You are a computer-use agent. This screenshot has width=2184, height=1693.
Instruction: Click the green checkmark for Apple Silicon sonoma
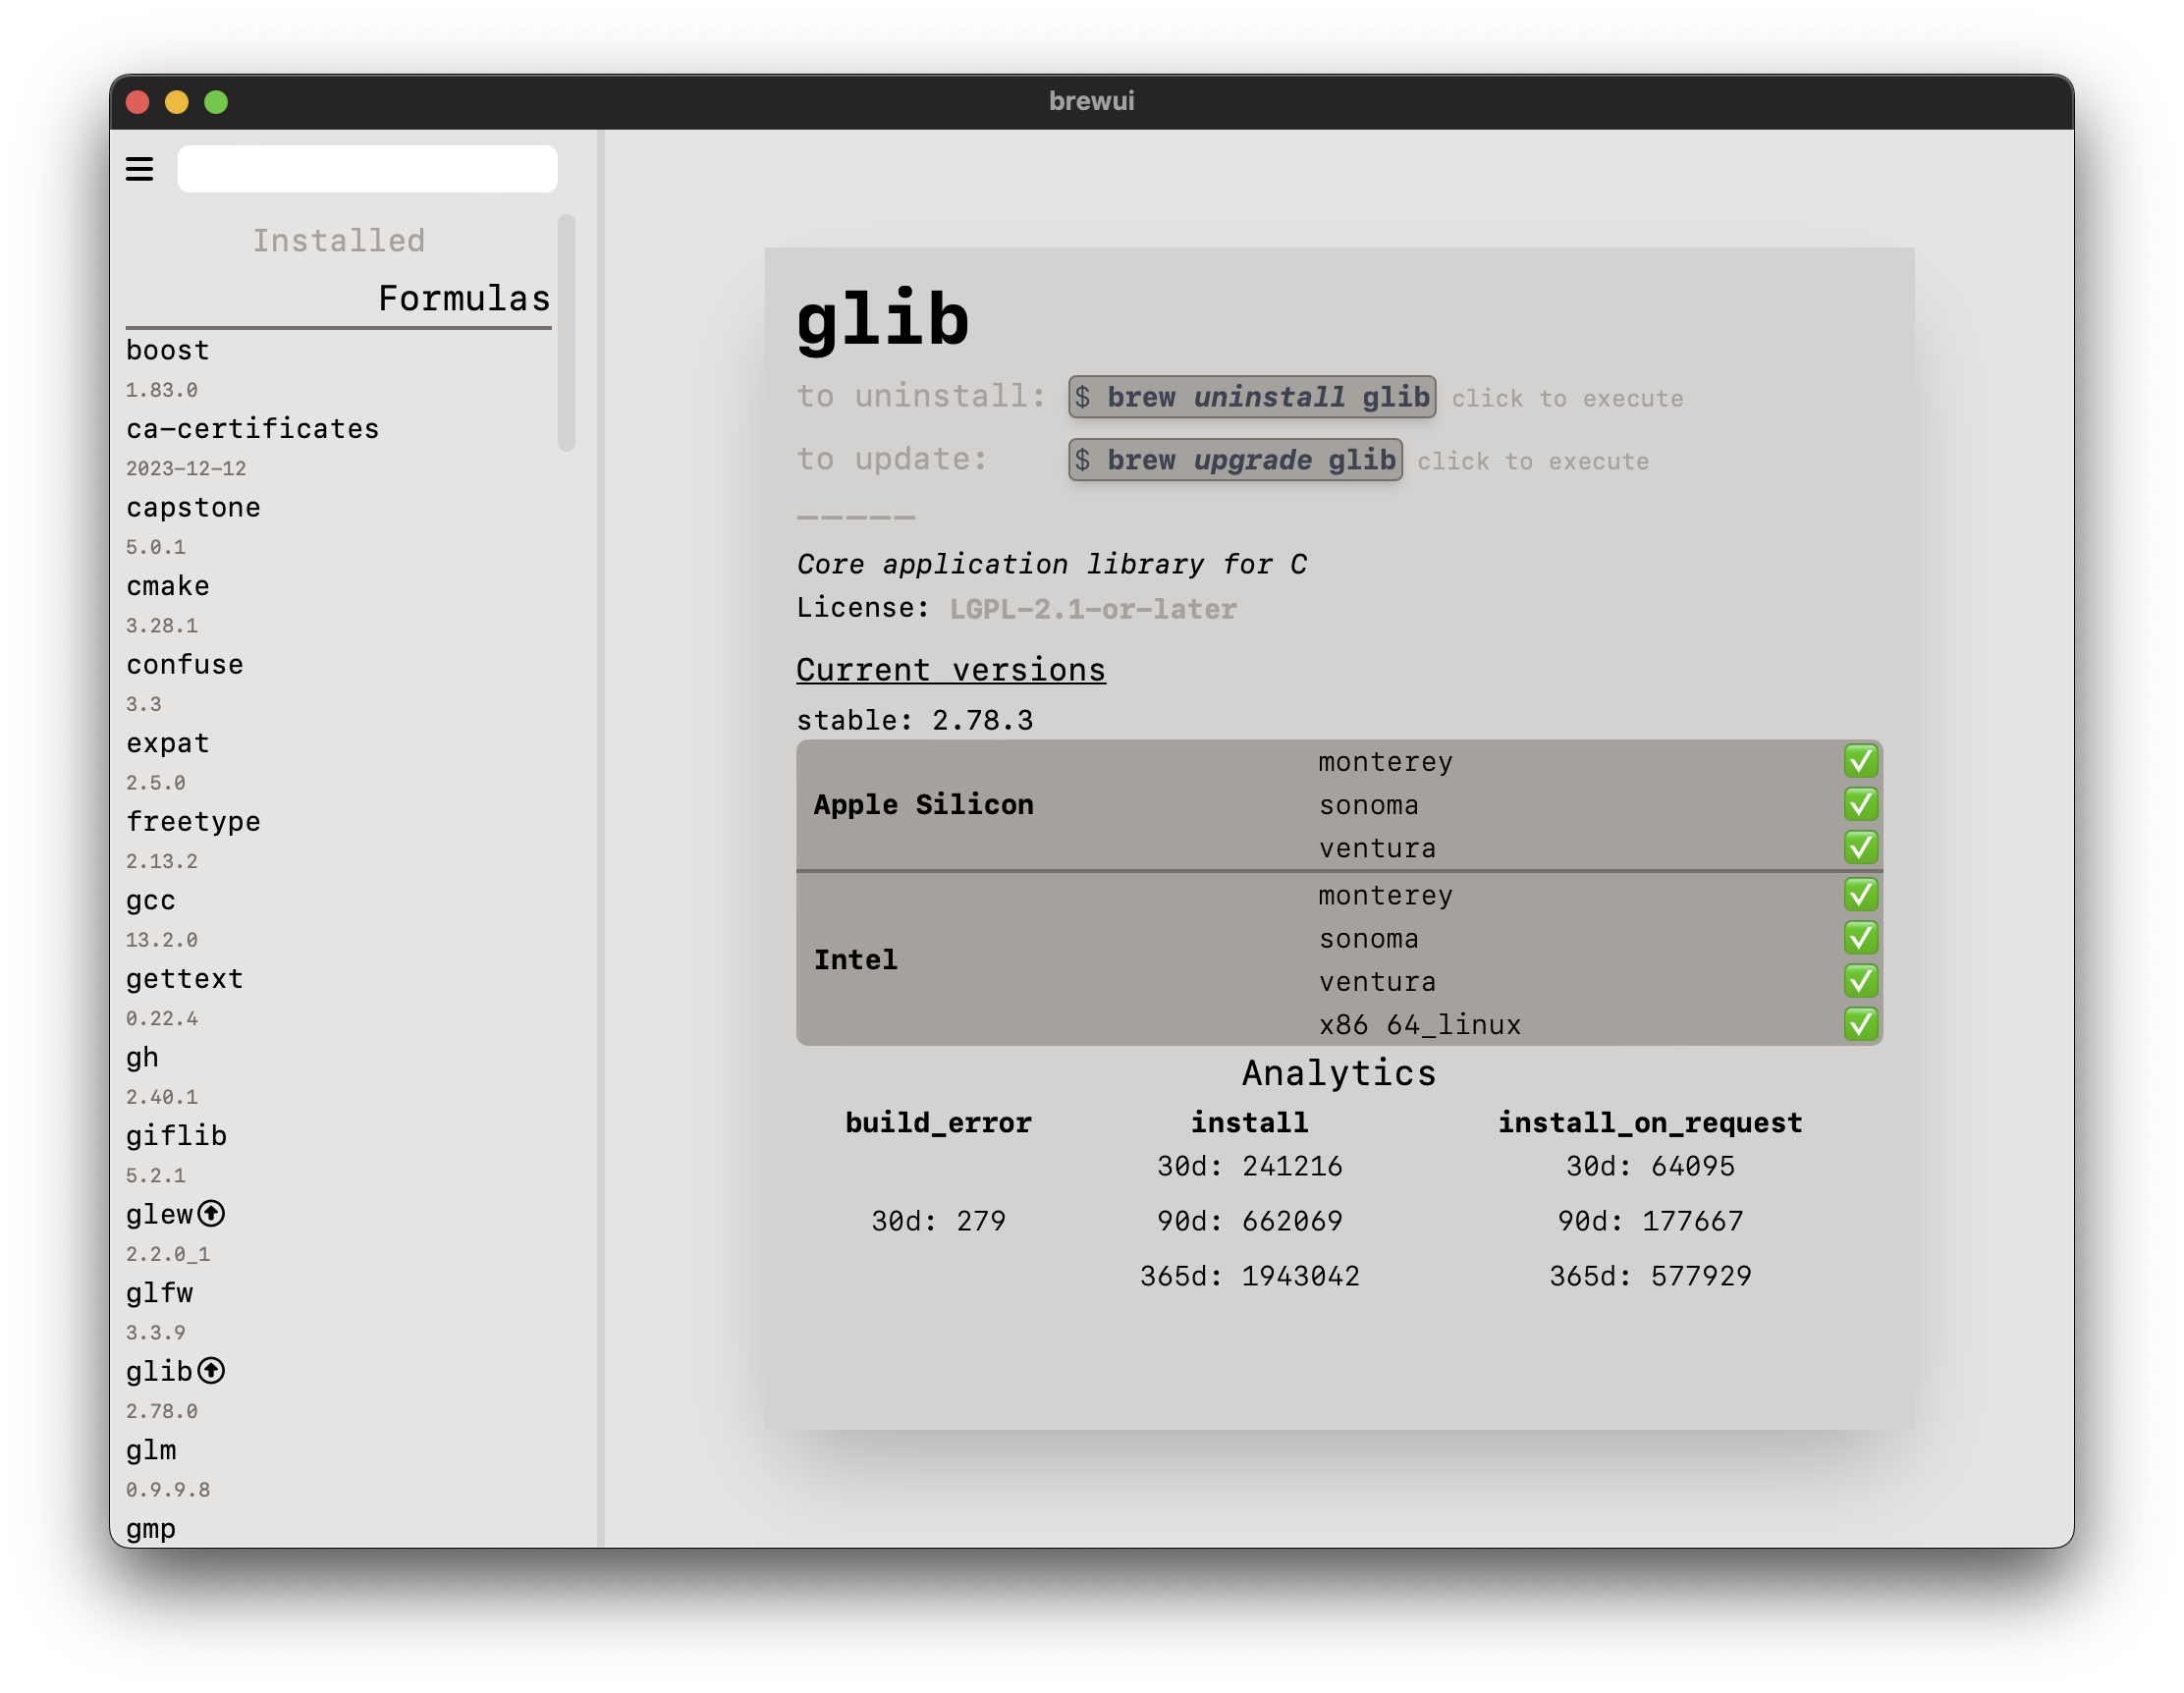(1860, 804)
